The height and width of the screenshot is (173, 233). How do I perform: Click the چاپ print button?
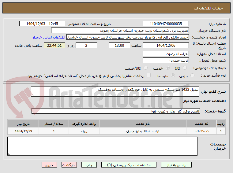[x=89, y=165]
